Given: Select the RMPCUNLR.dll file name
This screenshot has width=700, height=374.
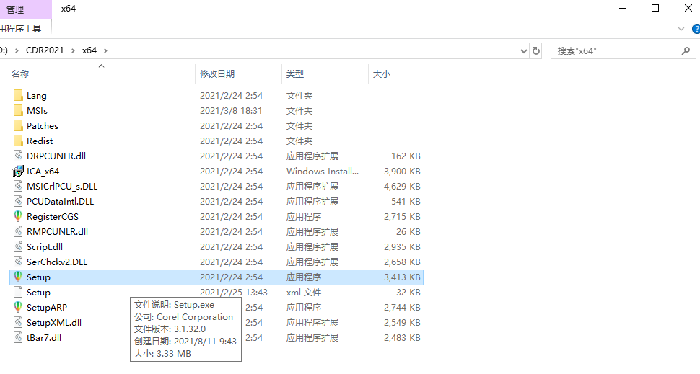Looking at the screenshot, I should 58,232.
